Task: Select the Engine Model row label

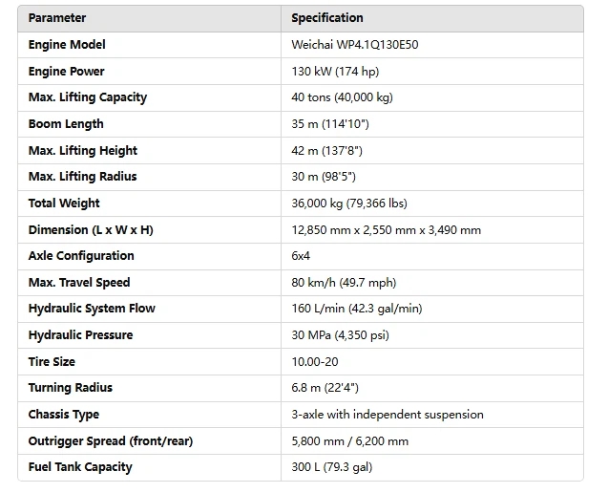Action: click(67, 45)
